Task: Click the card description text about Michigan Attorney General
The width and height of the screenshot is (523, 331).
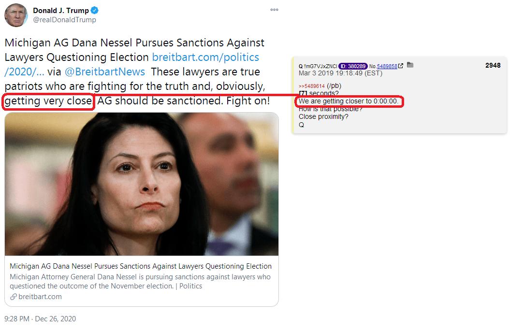Action: point(140,281)
